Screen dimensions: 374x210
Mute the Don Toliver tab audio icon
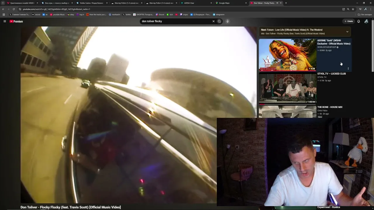(x=277, y=3)
